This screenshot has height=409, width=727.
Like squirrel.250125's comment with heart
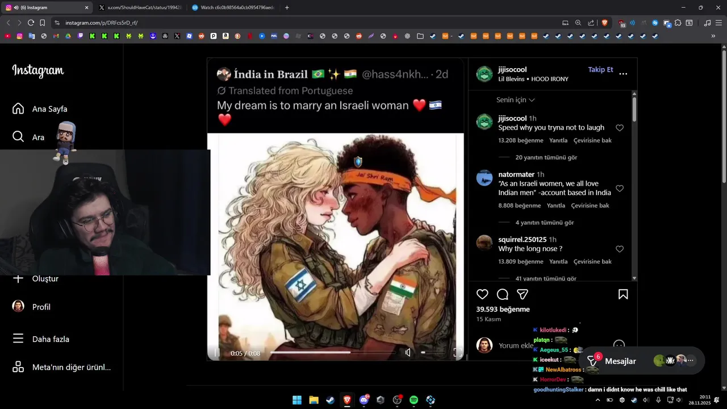[x=620, y=249]
